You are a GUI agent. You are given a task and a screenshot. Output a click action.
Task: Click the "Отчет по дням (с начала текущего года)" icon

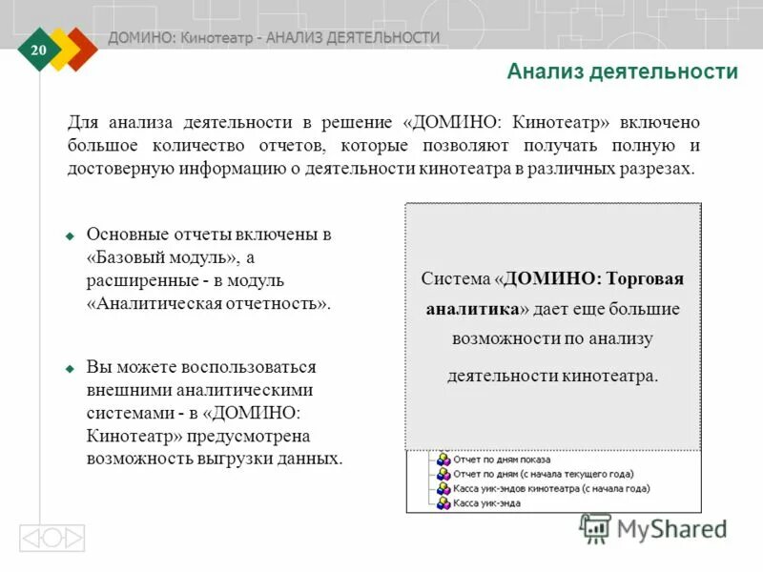443,474
